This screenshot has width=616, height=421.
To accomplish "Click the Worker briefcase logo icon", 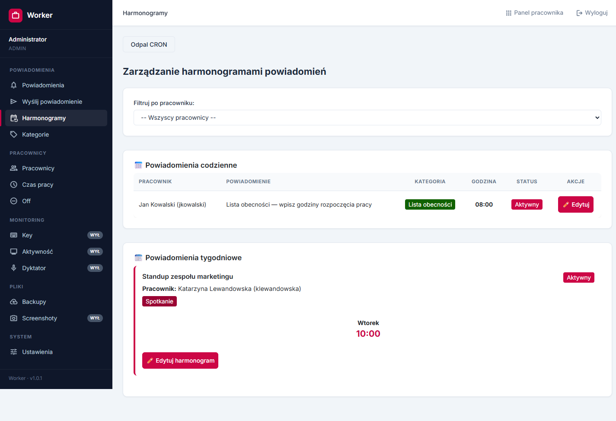I will [16, 15].
